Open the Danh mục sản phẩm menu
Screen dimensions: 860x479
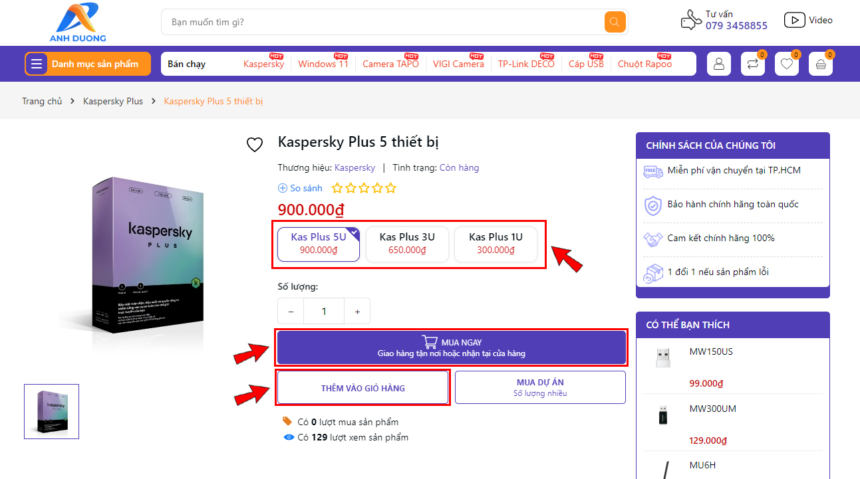87,64
